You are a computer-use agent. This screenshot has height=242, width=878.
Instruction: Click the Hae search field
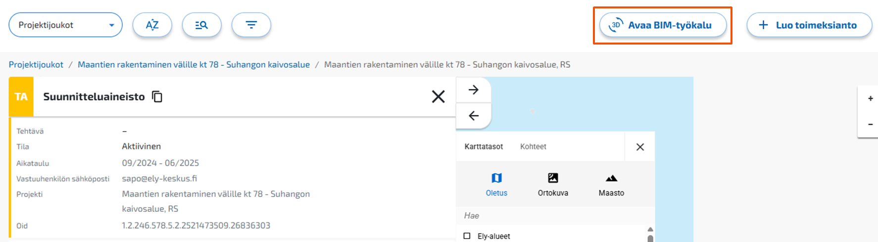tap(552, 215)
